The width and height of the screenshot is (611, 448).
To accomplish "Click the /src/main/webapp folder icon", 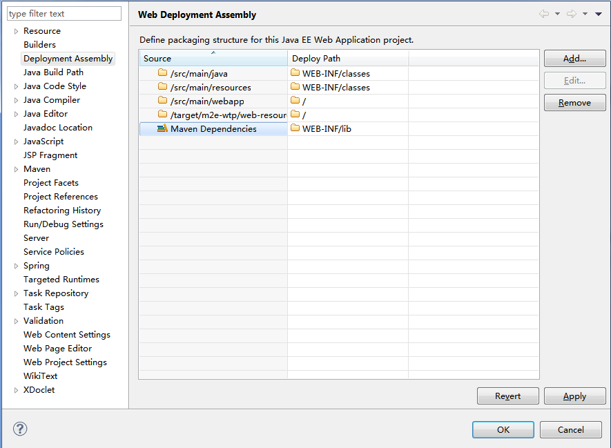I will click(x=163, y=101).
